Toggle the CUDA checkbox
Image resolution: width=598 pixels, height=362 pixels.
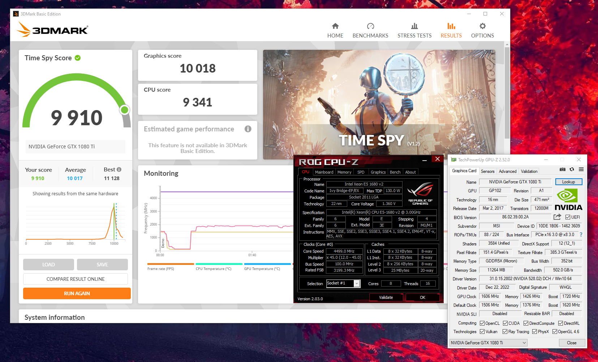pos(505,323)
